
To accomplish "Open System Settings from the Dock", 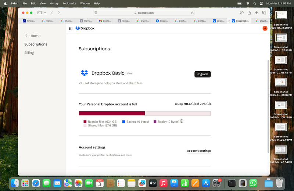I will point(216,183).
